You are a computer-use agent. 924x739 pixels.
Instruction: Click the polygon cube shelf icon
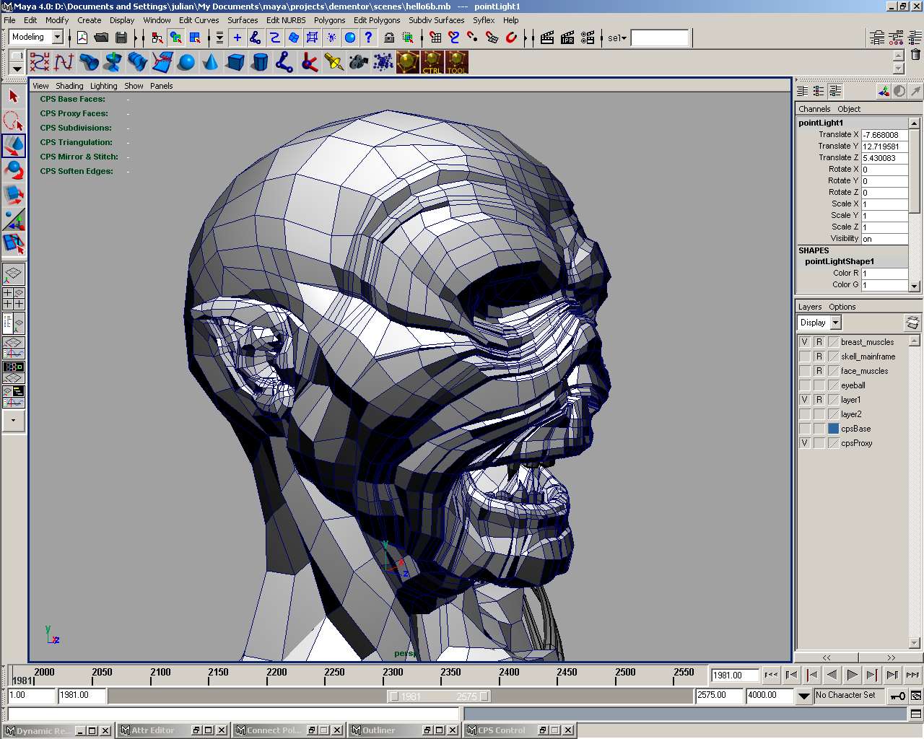[235, 63]
